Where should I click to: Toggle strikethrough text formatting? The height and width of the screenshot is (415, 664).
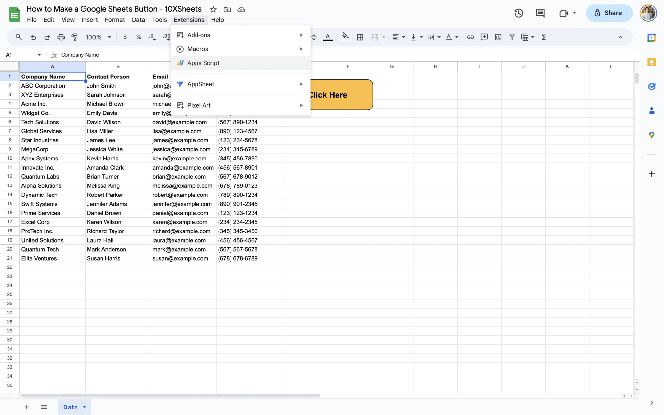click(x=314, y=37)
